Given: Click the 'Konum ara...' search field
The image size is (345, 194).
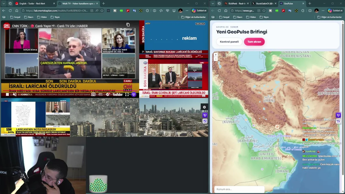Looking at the screenshot, I should (239, 189).
